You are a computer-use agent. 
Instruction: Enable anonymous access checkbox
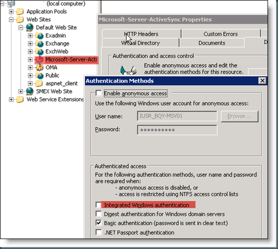point(98,93)
